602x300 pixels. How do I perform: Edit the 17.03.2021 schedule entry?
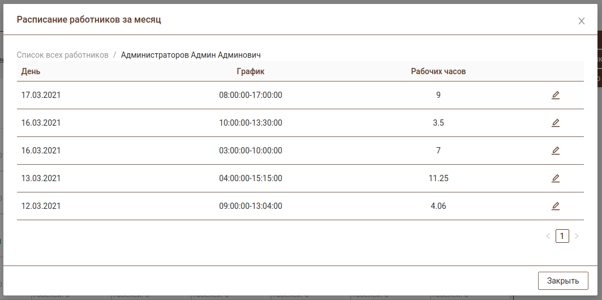556,95
